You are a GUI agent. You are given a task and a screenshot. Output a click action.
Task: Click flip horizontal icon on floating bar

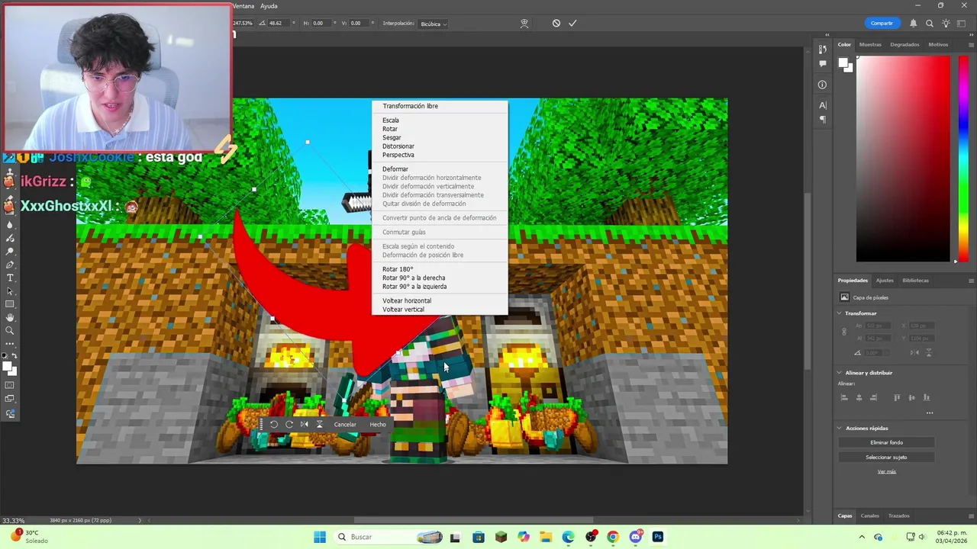pyautogui.click(x=305, y=425)
